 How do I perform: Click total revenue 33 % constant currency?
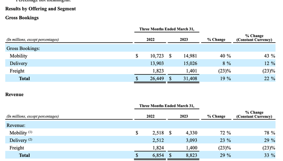[270, 155]
